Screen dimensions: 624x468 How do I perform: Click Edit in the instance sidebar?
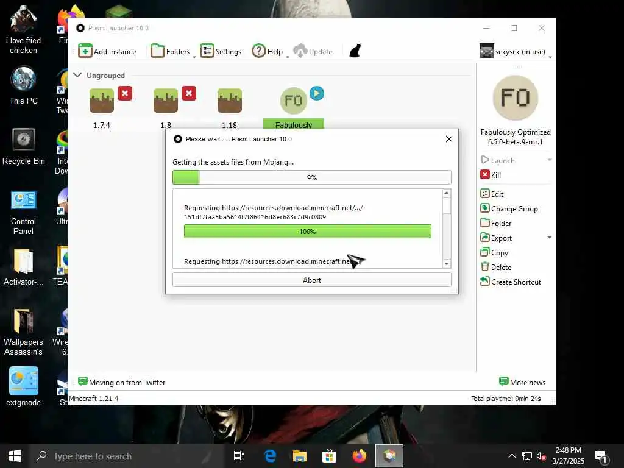pos(492,194)
